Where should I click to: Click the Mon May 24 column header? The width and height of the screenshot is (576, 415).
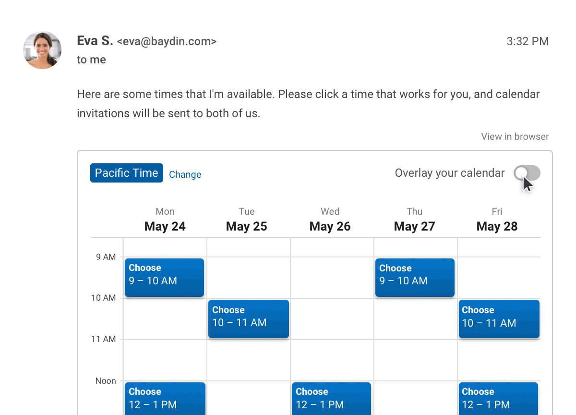(x=165, y=220)
